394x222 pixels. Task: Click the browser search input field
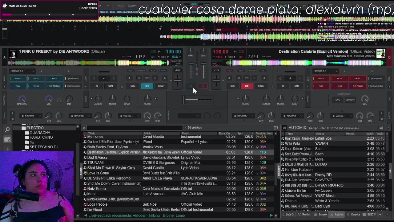pos(135,128)
